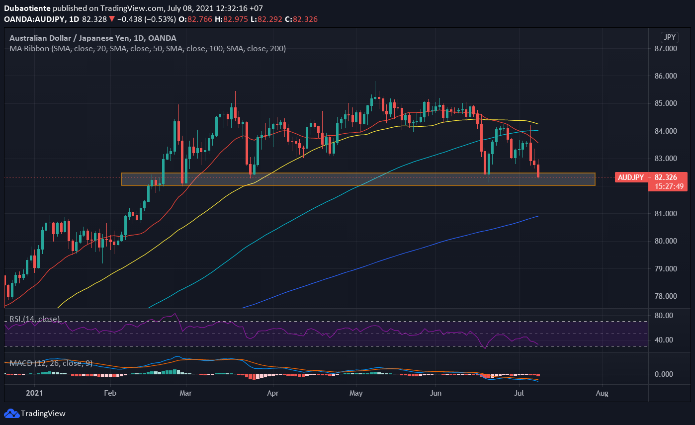Click the TradingView logo icon

[11, 414]
